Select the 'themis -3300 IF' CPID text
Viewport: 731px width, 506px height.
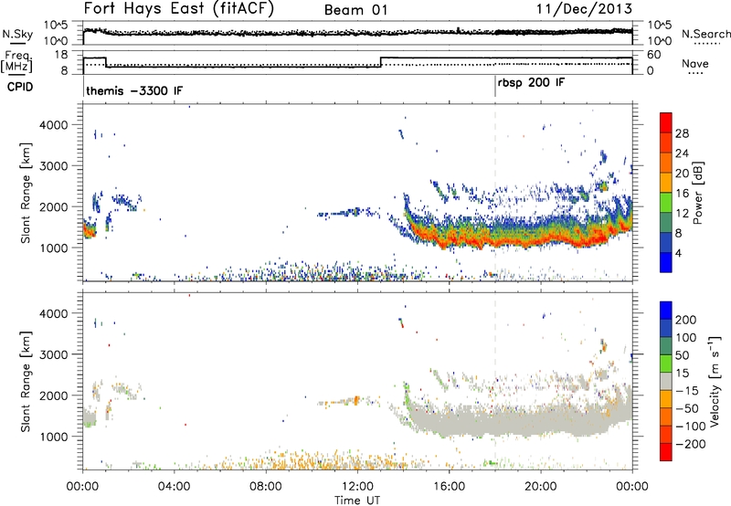click(134, 90)
